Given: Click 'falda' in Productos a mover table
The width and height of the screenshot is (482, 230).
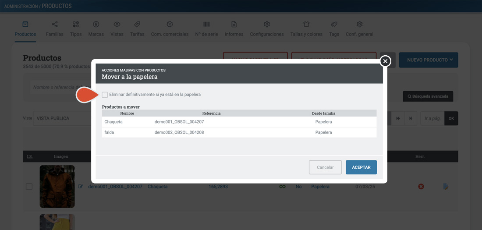Looking at the screenshot, I should (110, 132).
